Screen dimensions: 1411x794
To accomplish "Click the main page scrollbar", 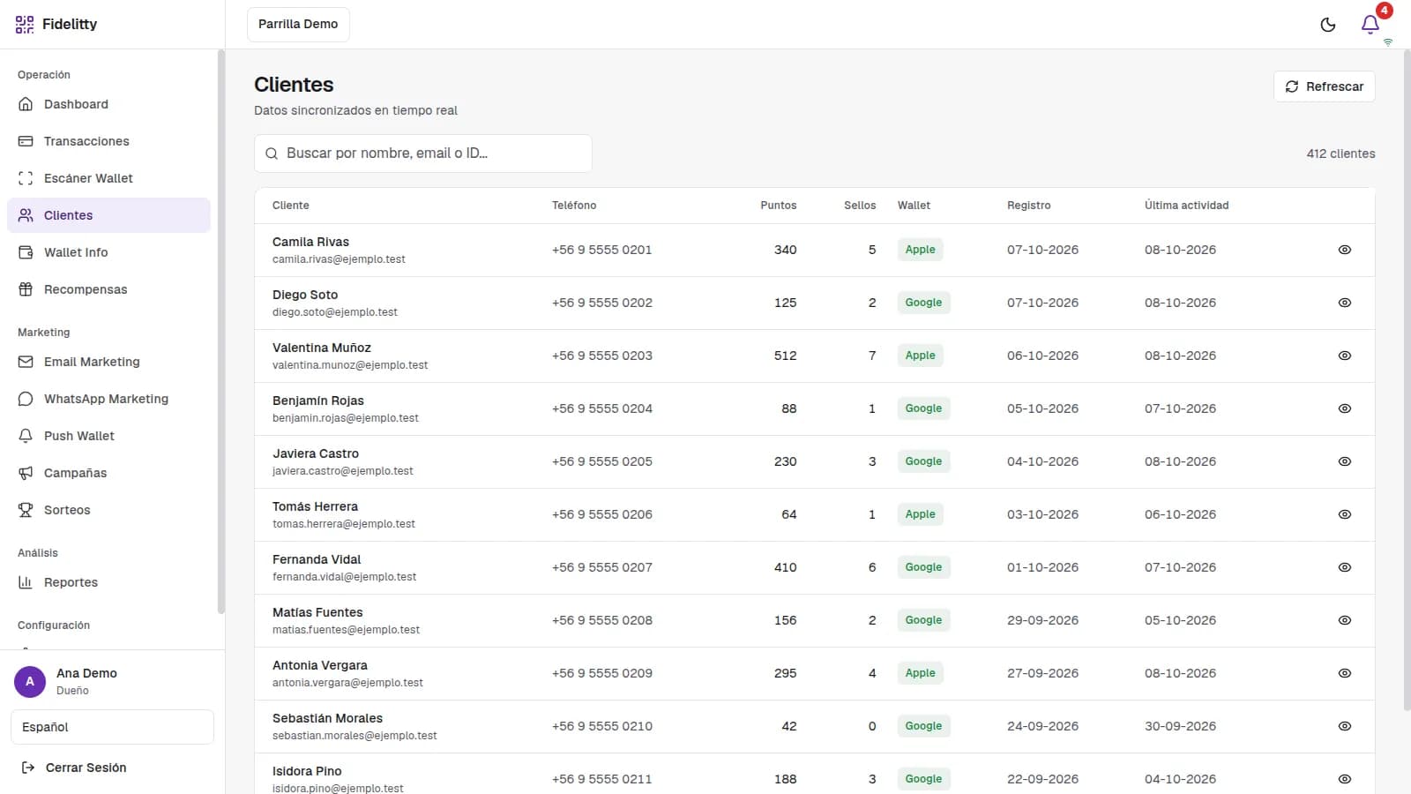I will pos(1406,379).
